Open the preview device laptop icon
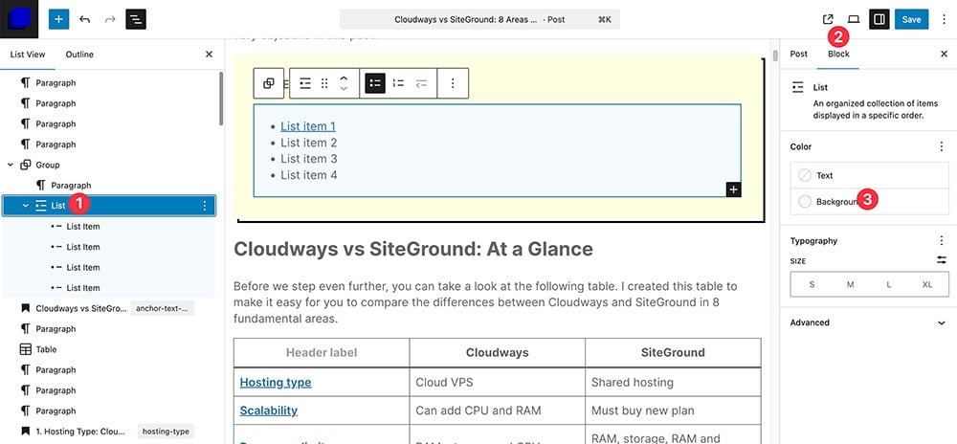Viewport: 957px width, 444px height. (854, 19)
